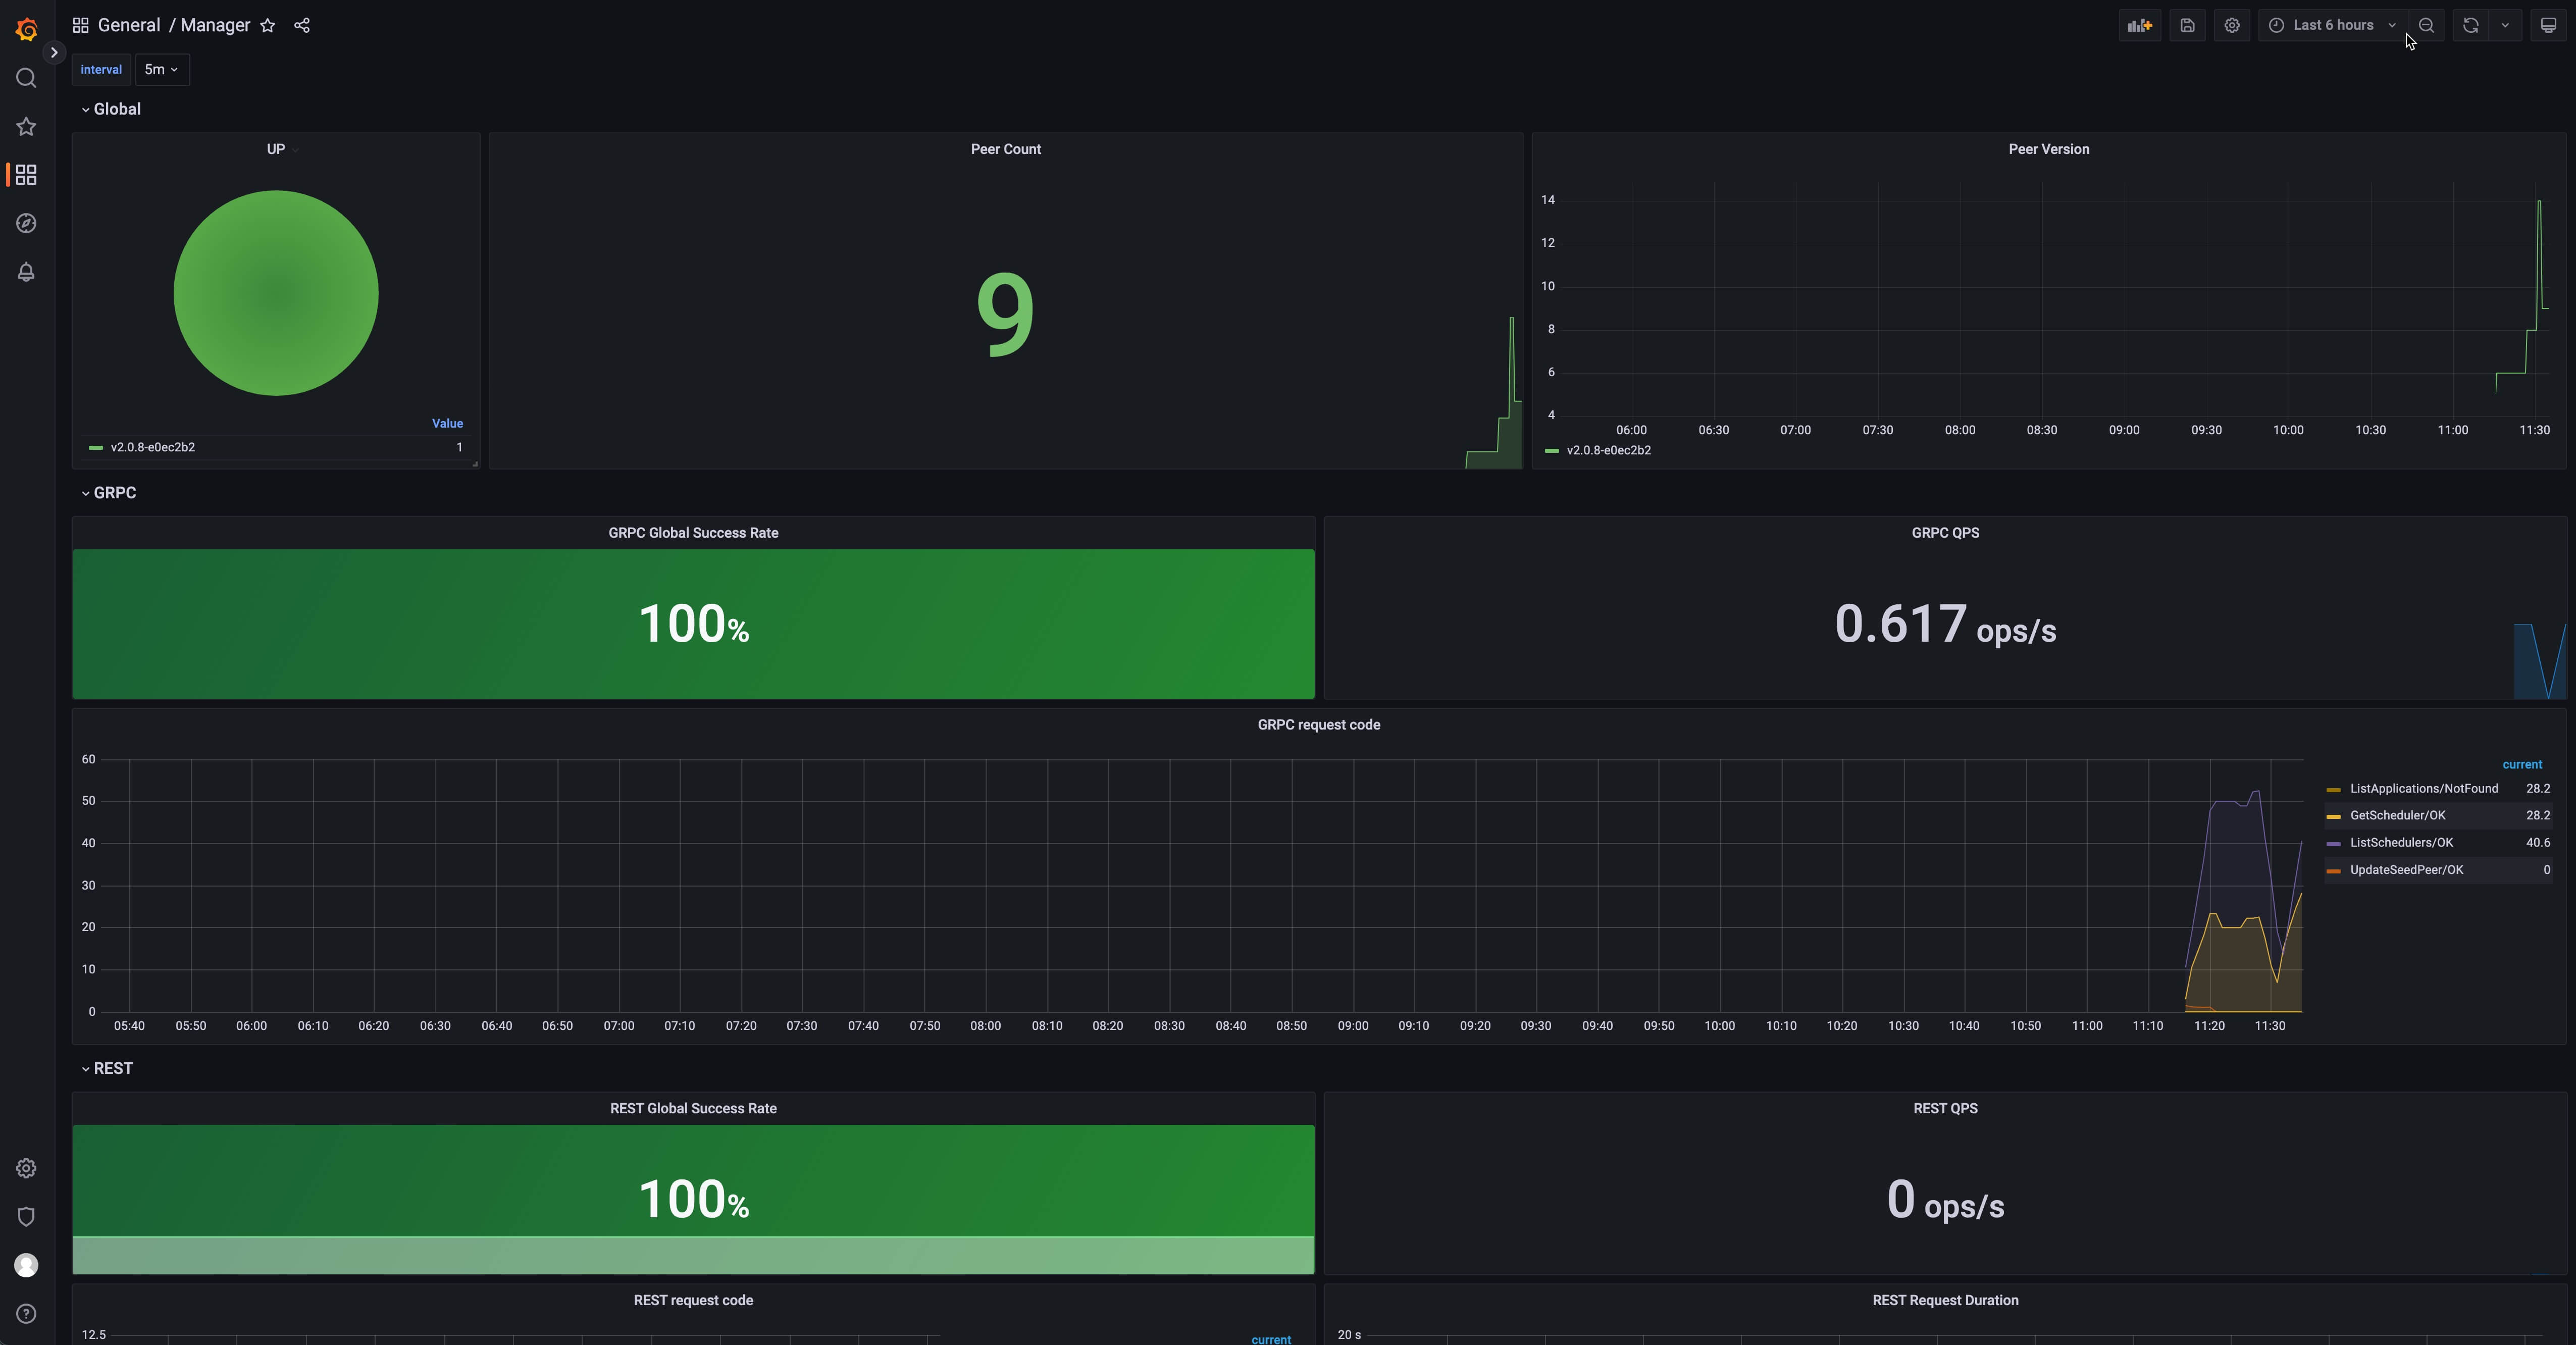2576x1345 pixels.
Task: Click the Add panel icon
Action: [x=2139, y=25]
